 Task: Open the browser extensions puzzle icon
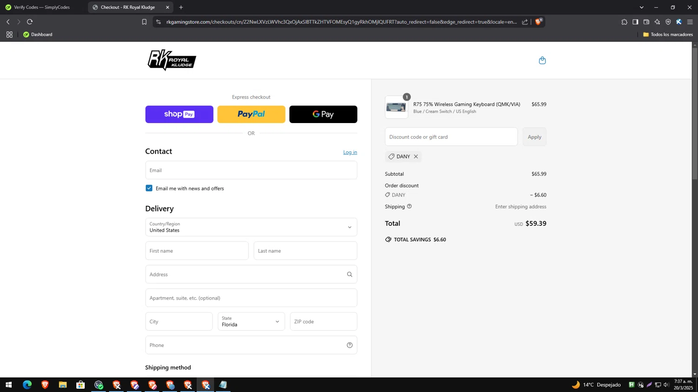tap(624, 22)
